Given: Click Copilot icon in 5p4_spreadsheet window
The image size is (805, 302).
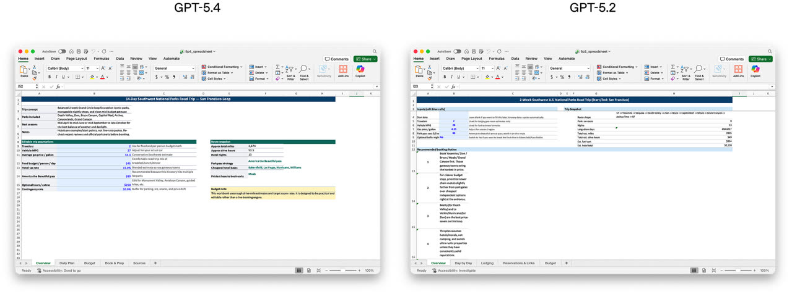Looking at the screenshot, I should [x=360, y=70].
